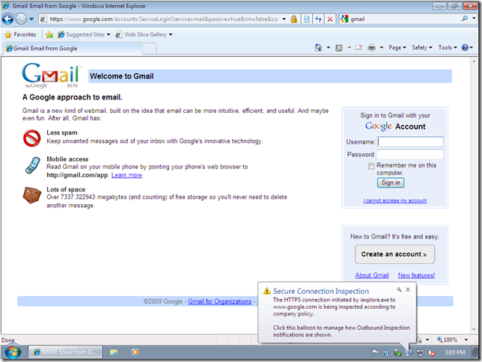
Task: Click the 3:03 PM taskbar clock
Action: point(455,352)
